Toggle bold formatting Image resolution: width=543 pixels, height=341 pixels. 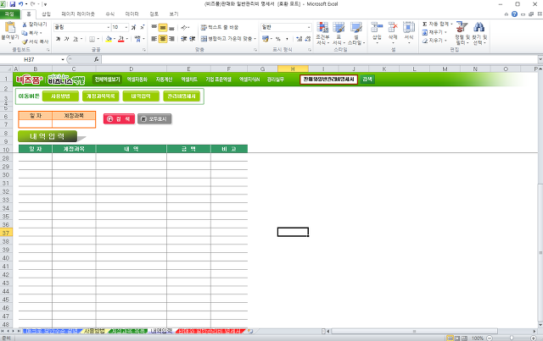point(59,39)
